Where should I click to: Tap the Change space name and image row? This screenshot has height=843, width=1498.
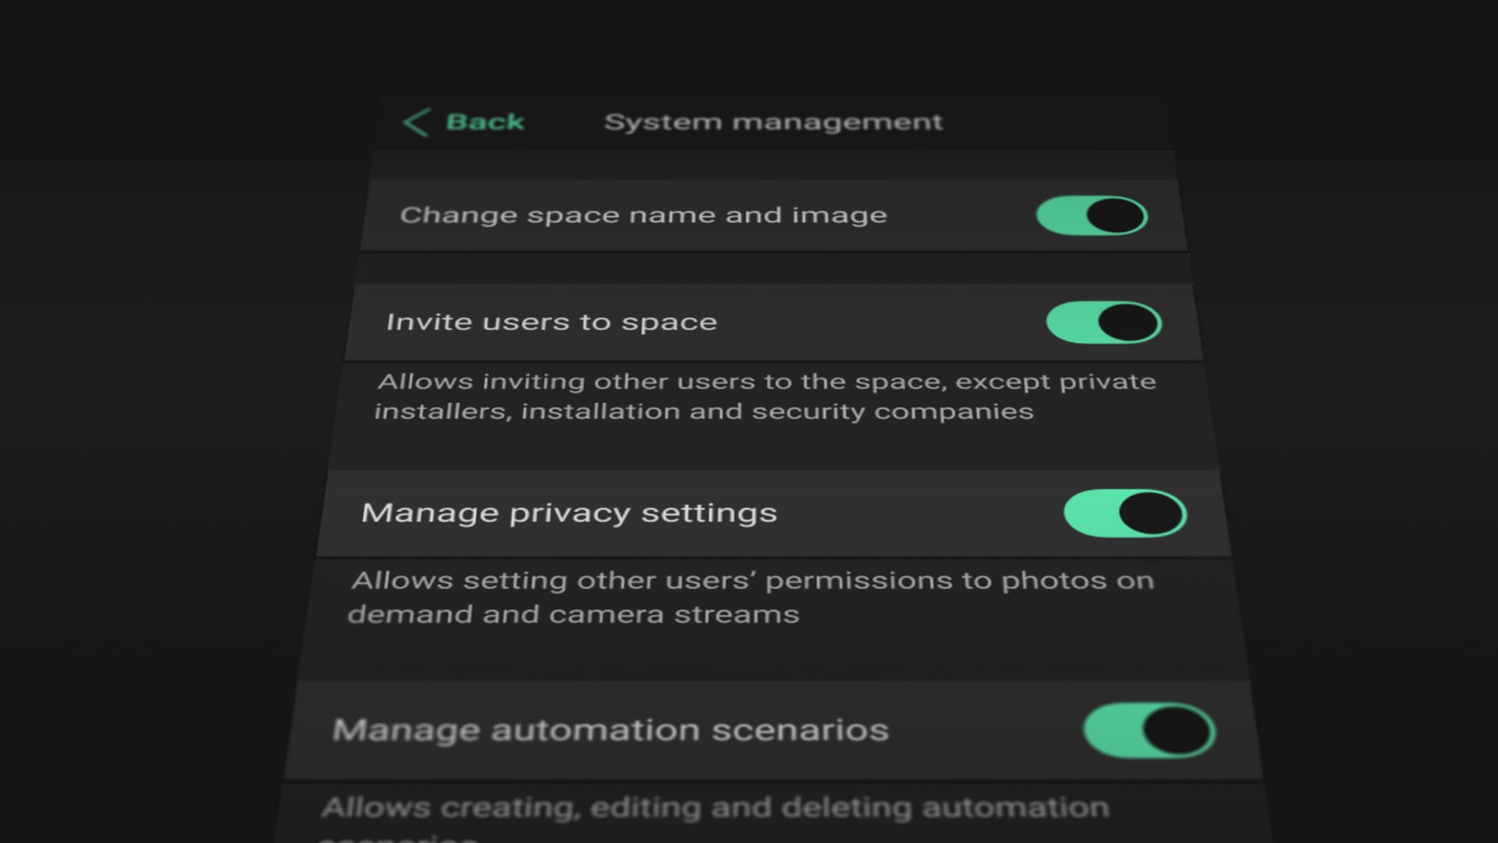643,215
